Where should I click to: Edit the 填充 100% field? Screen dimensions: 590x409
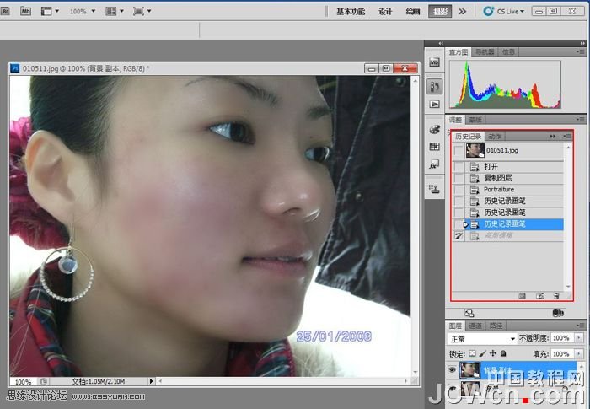(x=562, y=354)
